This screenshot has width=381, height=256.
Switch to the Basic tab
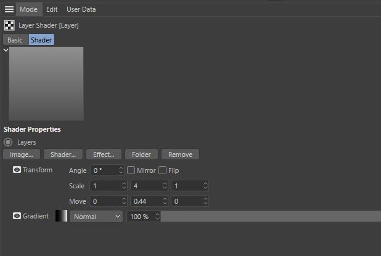click(15, 40)
